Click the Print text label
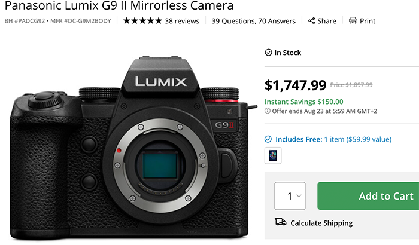This screenshot has height=245, width=419. (x=368, y=21)
